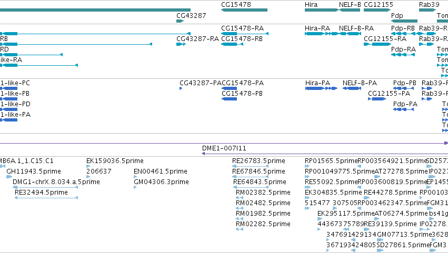
Task: Click the Pdp gene label
Action: tap(397, 15)
